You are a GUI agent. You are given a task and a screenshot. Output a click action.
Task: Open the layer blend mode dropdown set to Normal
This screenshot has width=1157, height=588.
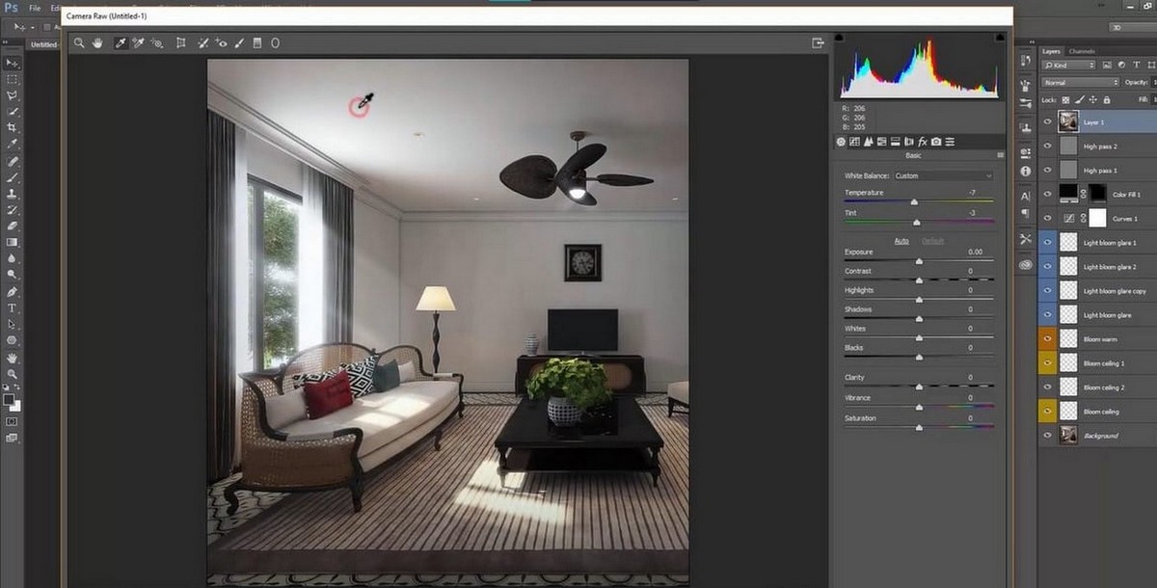1080,83
